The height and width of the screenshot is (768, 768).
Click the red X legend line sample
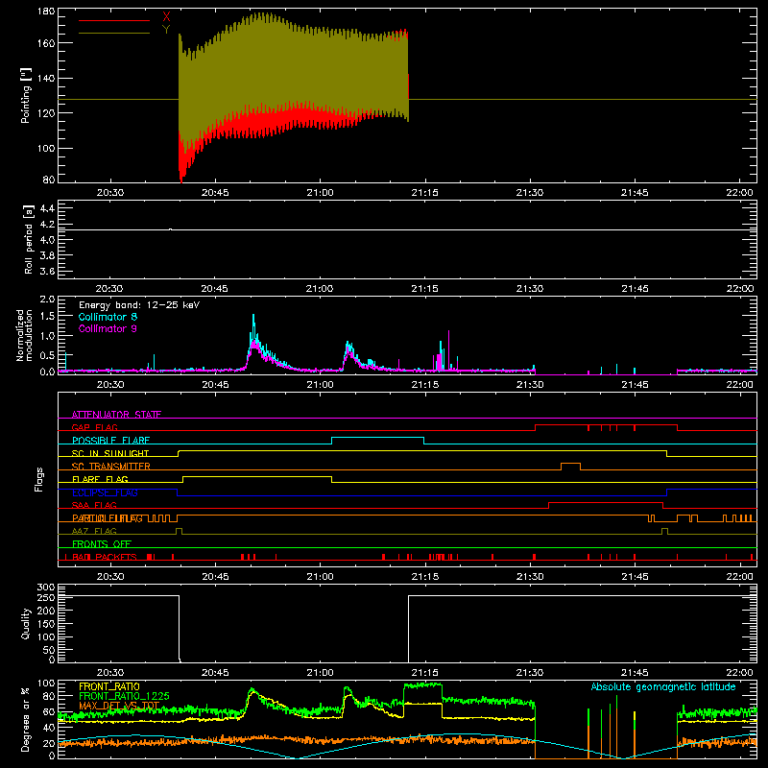point(114,20)
